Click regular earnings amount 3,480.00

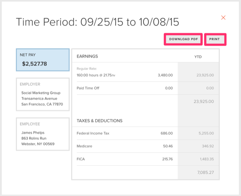pyautogui.click(x=165, y=75)
